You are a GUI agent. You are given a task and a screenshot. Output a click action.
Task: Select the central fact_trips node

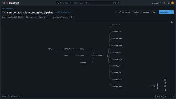(x=99, y=56)
